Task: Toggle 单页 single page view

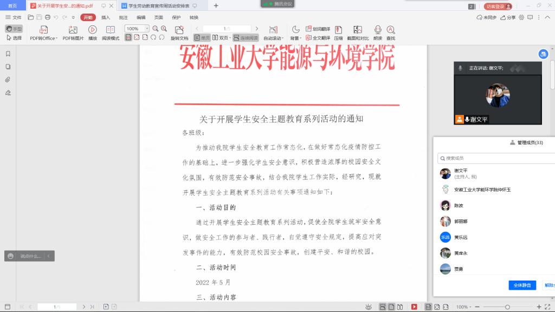Action: [202, 38]
